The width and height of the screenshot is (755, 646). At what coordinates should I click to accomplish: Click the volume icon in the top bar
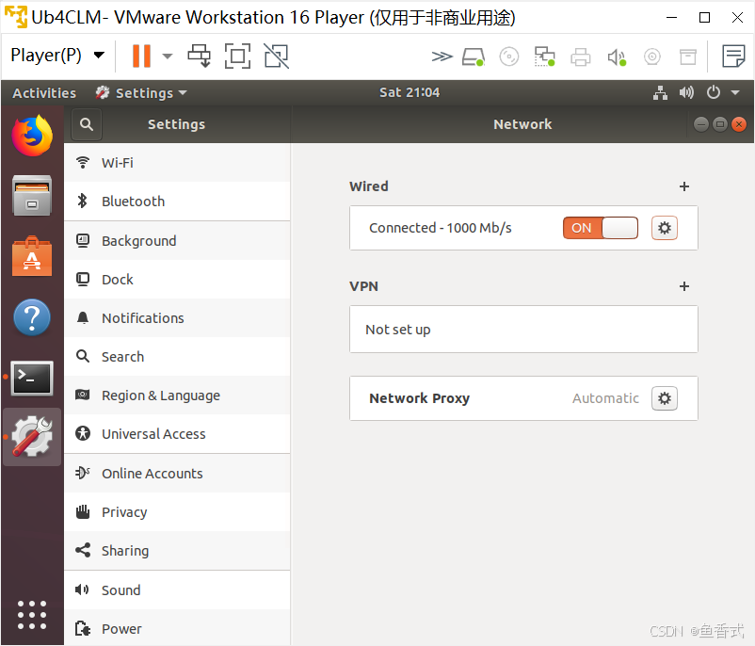pos(686,92)
